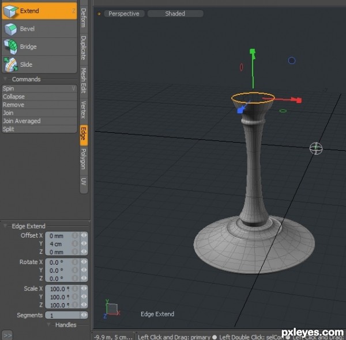Toggle the Rotate X keyframe circle
The width and height of the screenshot is (346, 340).
pyautogui.click(x=75, y=262)
